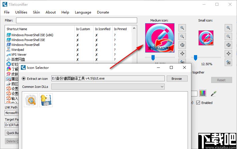The width and height of the screenshot is (237, 149).
Task: Open the About menu
Action: coord(50,12)
